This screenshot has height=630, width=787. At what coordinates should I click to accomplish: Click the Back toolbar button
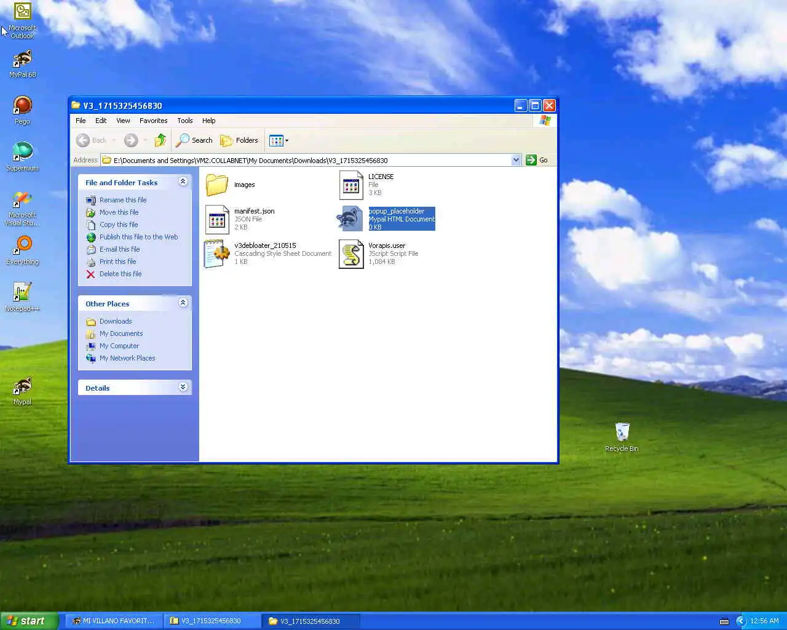(x=91, y=140)
